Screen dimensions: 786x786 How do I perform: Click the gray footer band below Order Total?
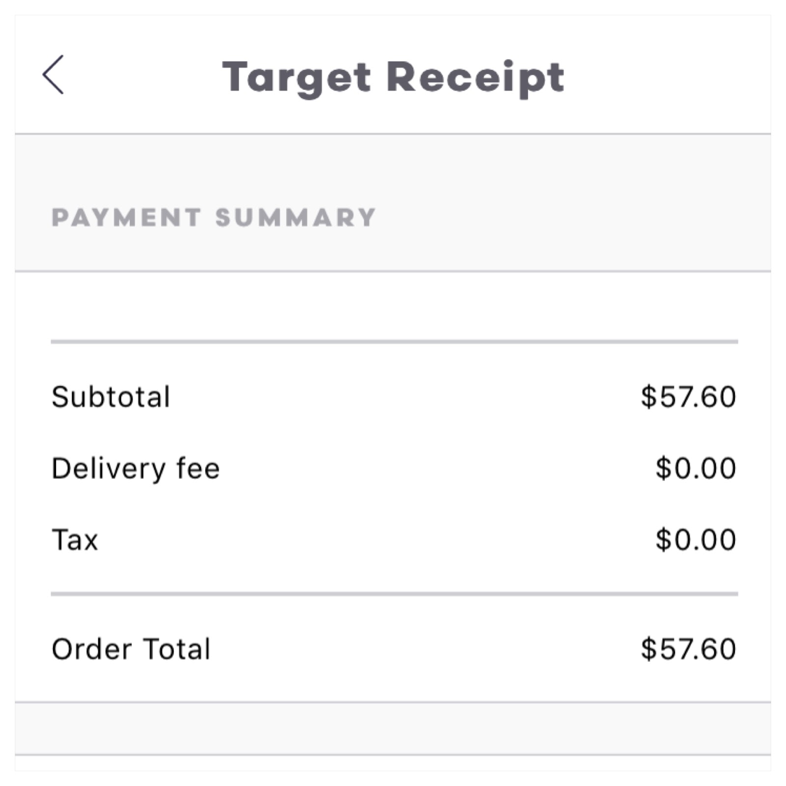pos(393,729)
